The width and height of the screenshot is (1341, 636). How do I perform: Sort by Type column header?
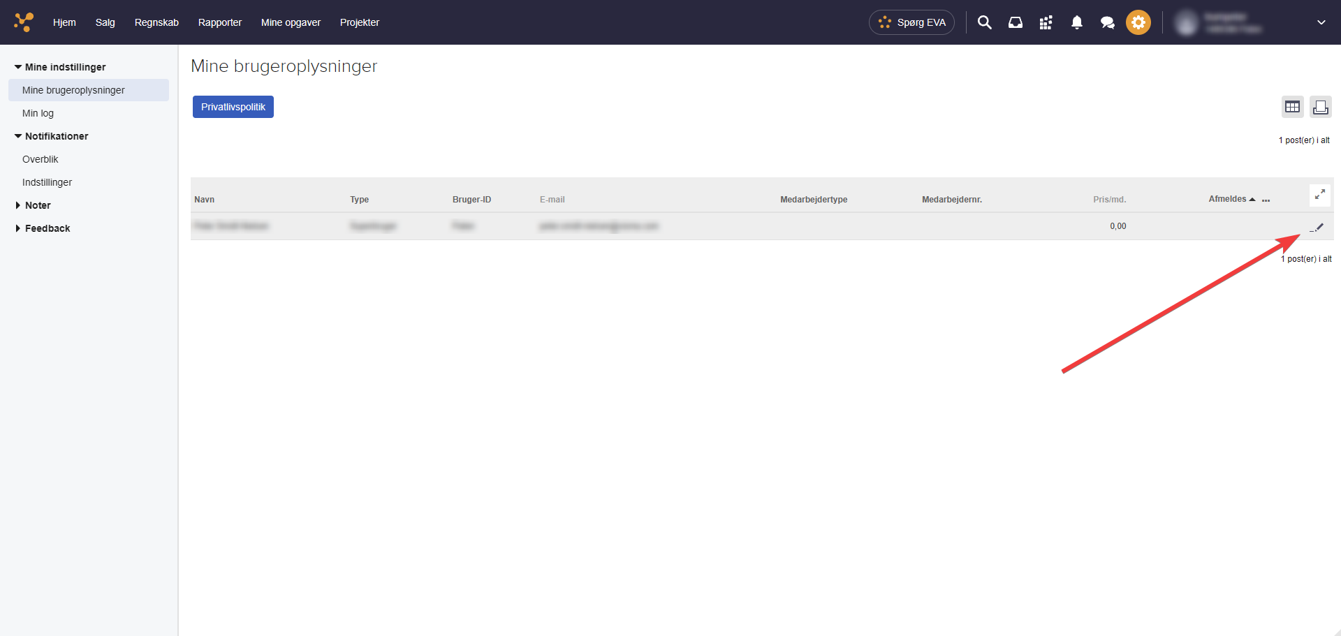(x=359, y=200)
